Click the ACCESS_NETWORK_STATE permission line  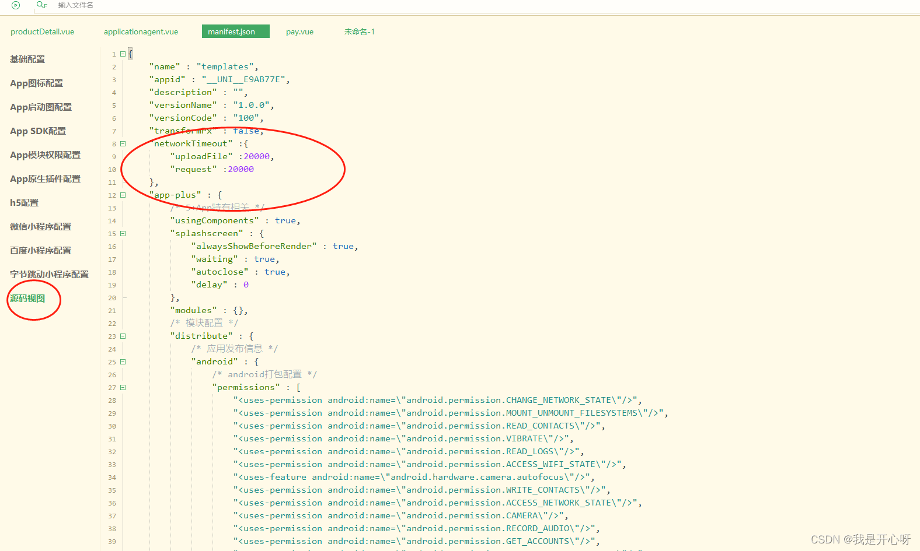click(437, 503)
